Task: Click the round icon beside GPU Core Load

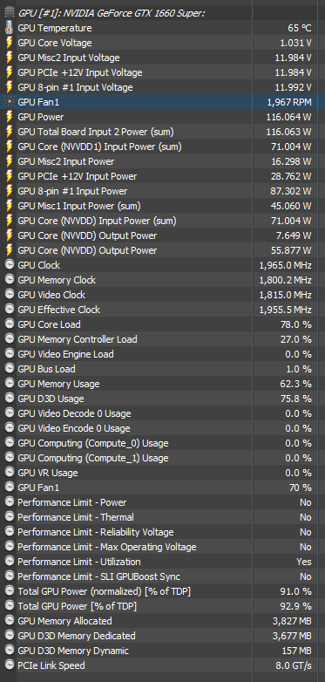Action: [x=9, y=324]
